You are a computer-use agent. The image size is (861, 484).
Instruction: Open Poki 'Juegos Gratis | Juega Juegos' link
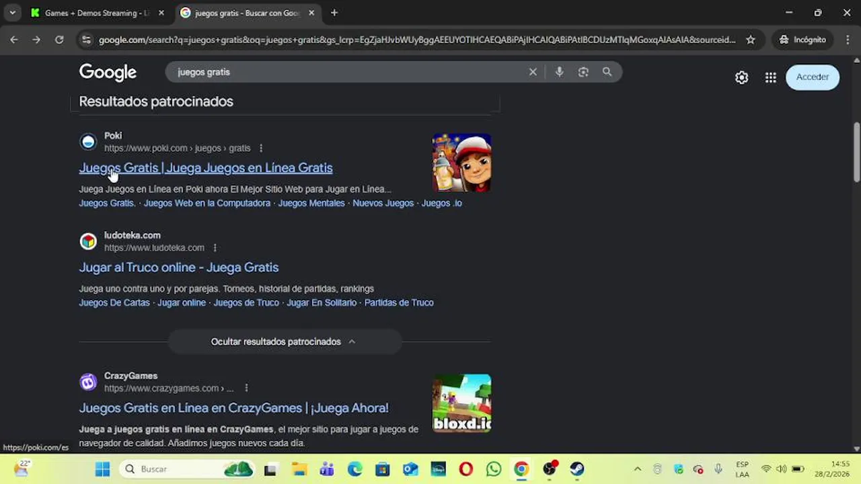(206, 168)
